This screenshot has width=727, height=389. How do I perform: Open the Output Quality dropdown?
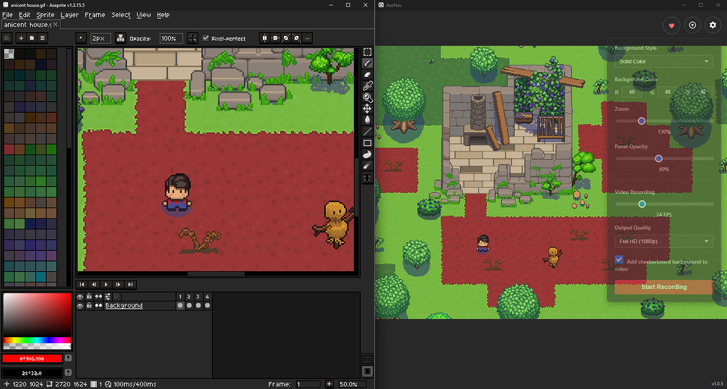(664, 241)
